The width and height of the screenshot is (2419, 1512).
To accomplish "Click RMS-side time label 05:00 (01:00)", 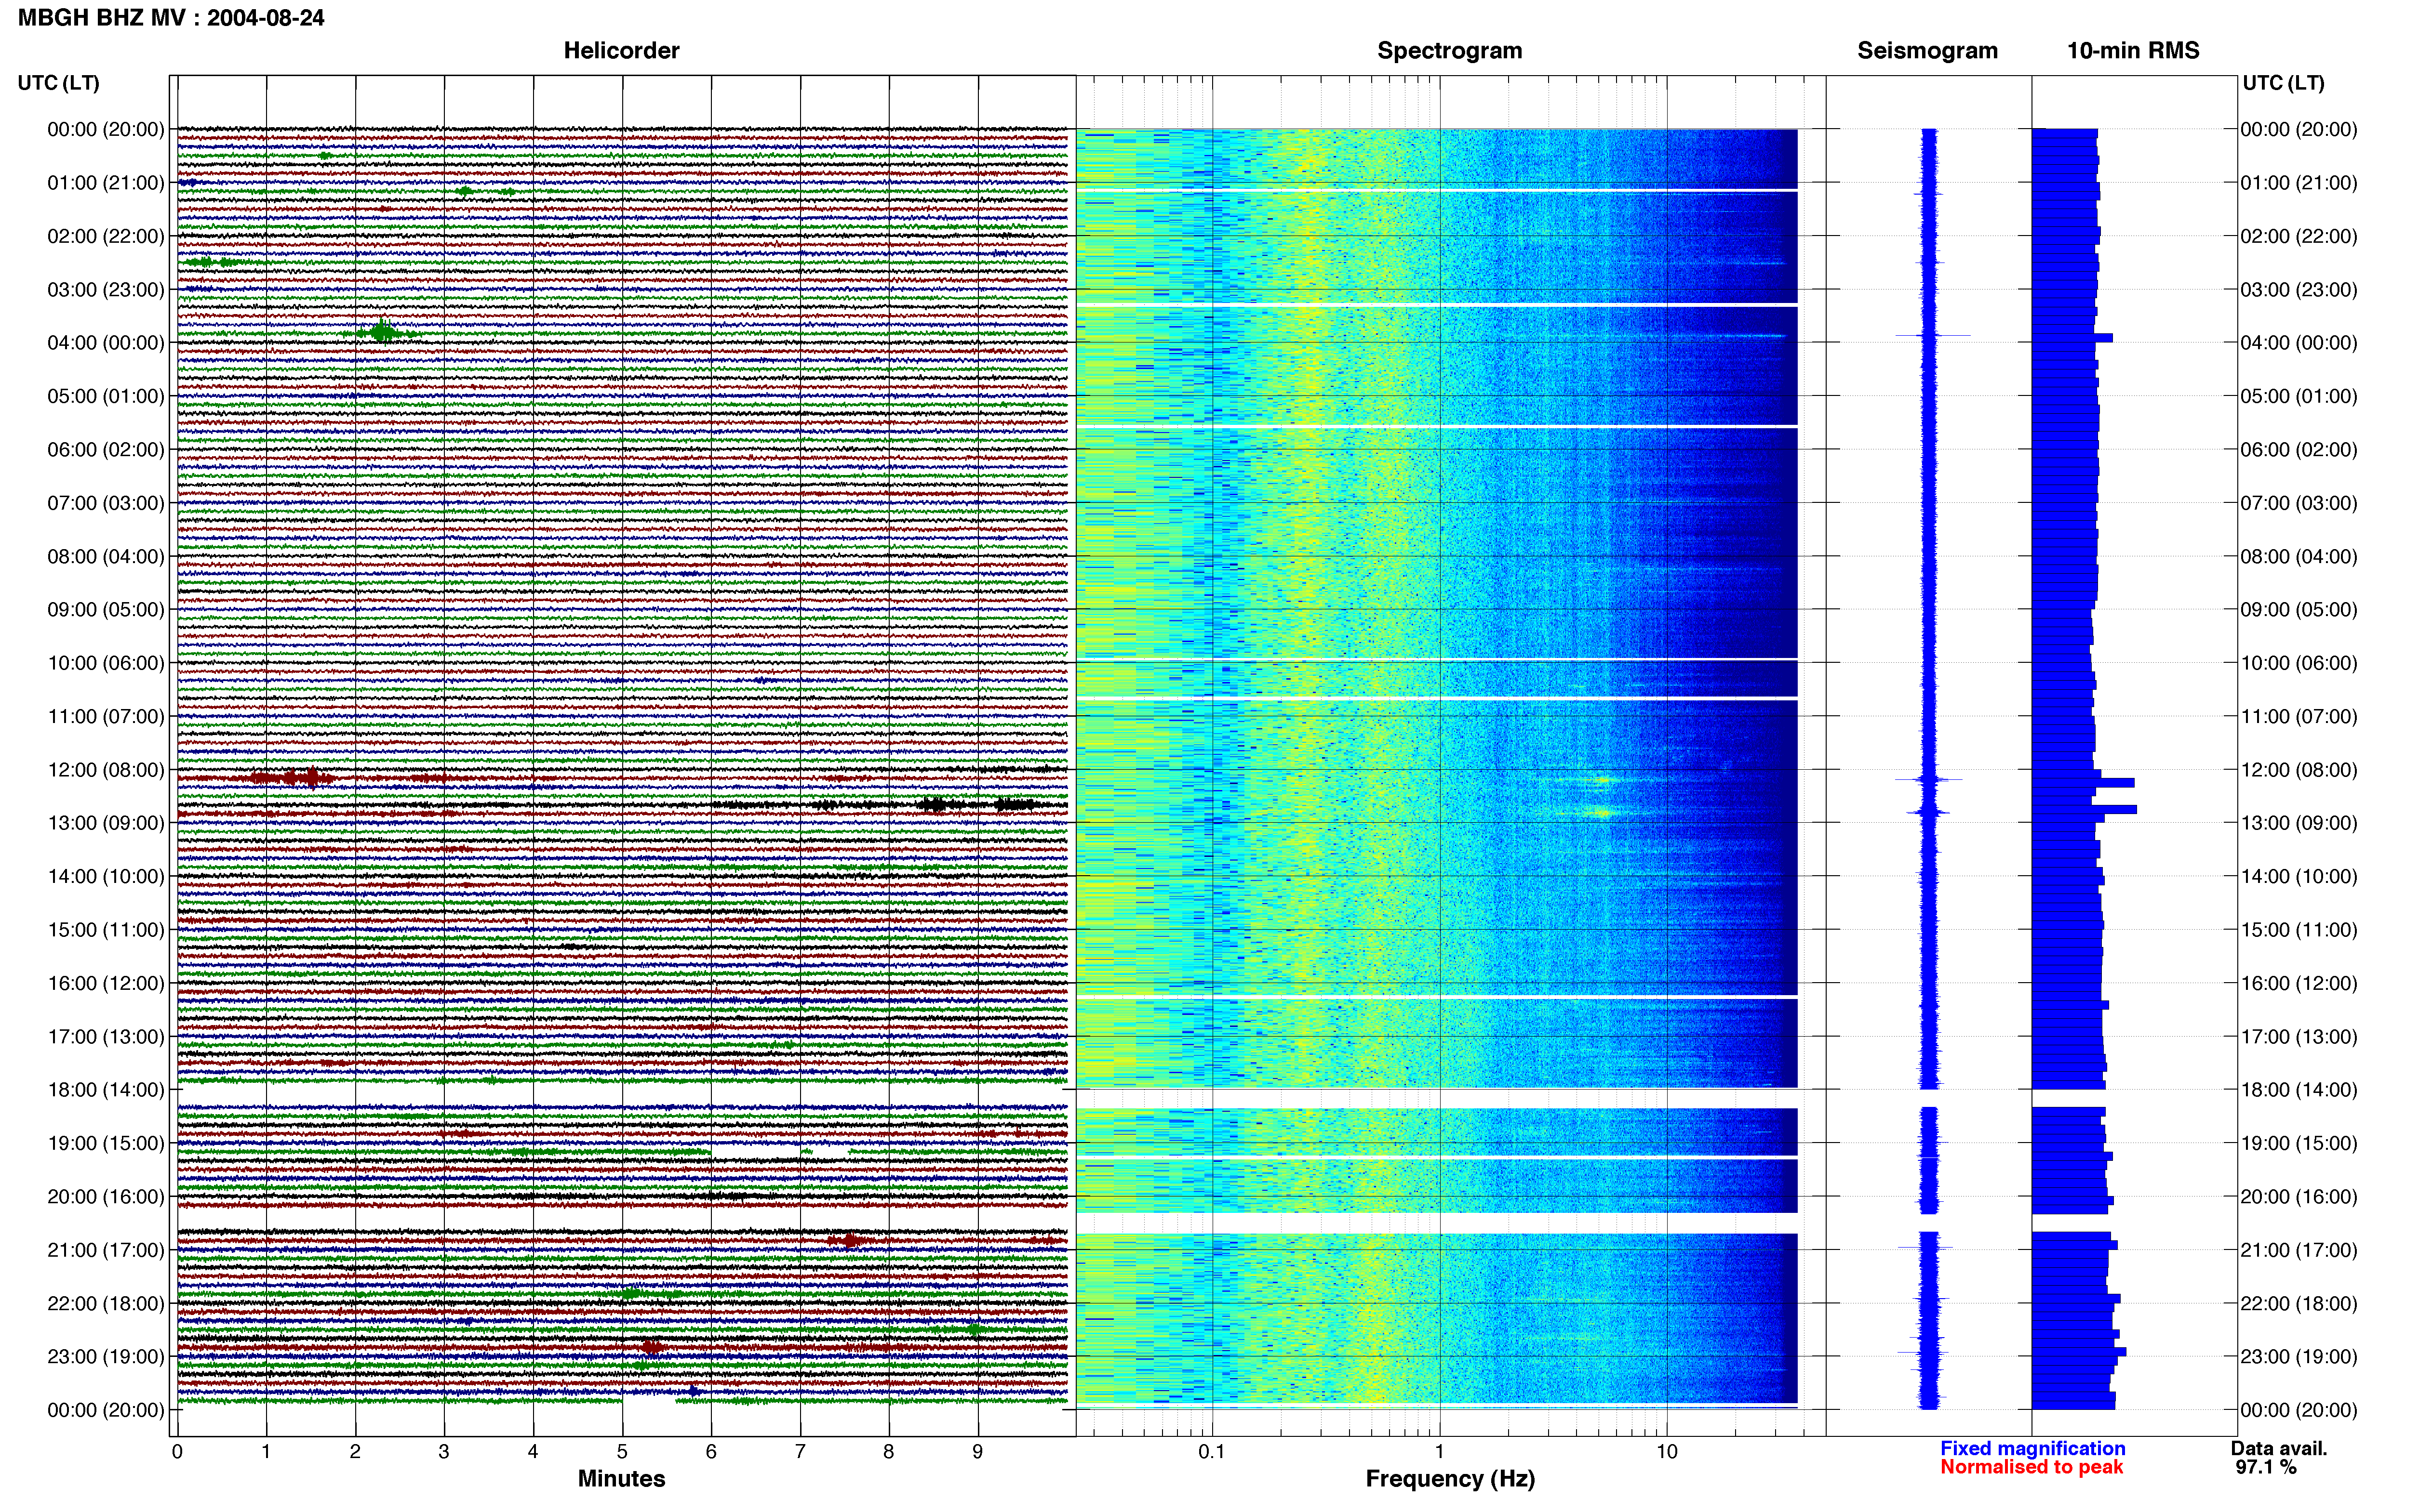I will coord(2299,396).
